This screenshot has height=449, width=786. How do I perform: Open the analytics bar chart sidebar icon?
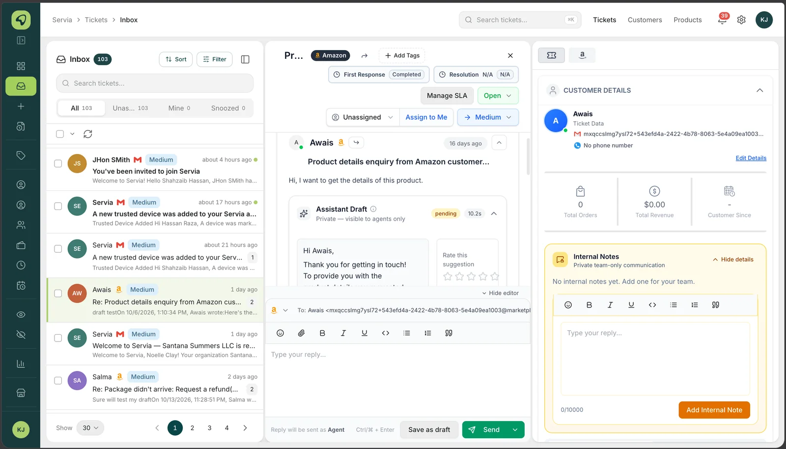[x=21, y=364]
